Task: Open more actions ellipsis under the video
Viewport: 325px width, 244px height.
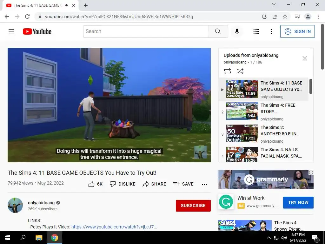Action: pyautogui.click(x=204, y=185)
